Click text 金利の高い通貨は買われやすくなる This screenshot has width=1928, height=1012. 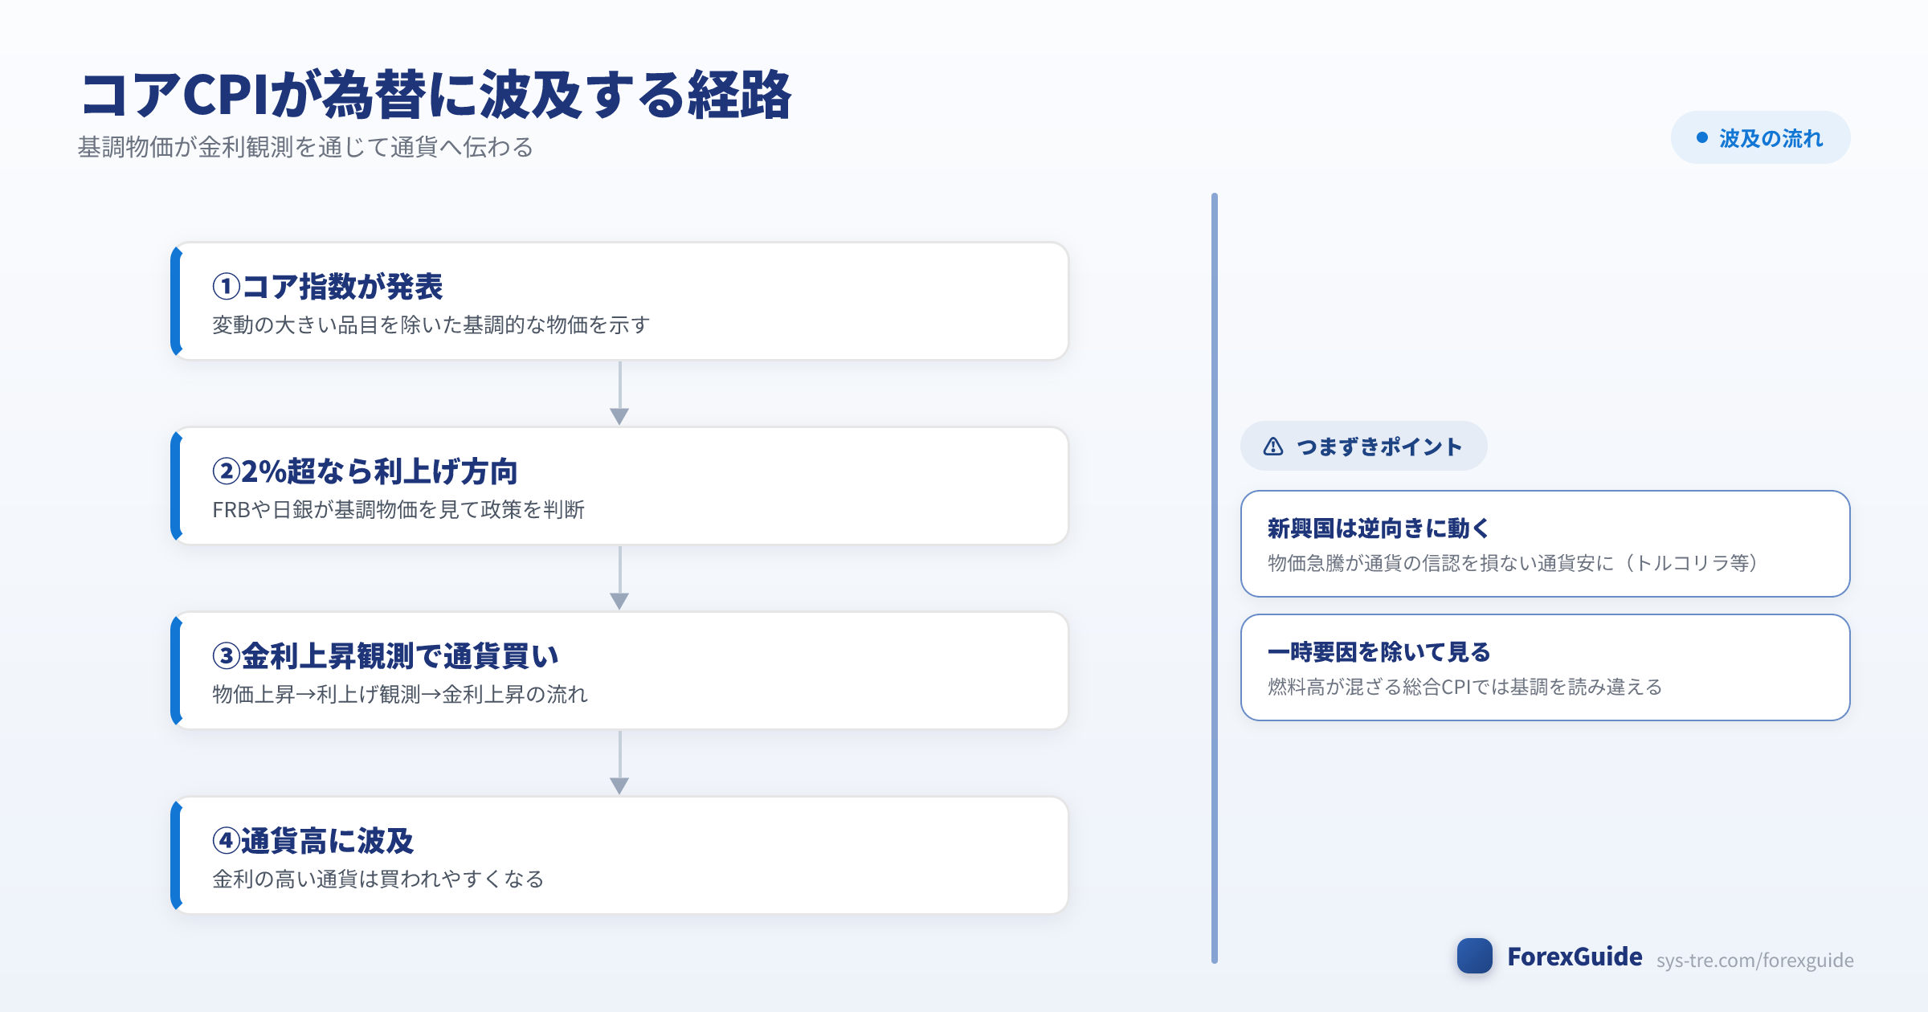pos(378,879)
